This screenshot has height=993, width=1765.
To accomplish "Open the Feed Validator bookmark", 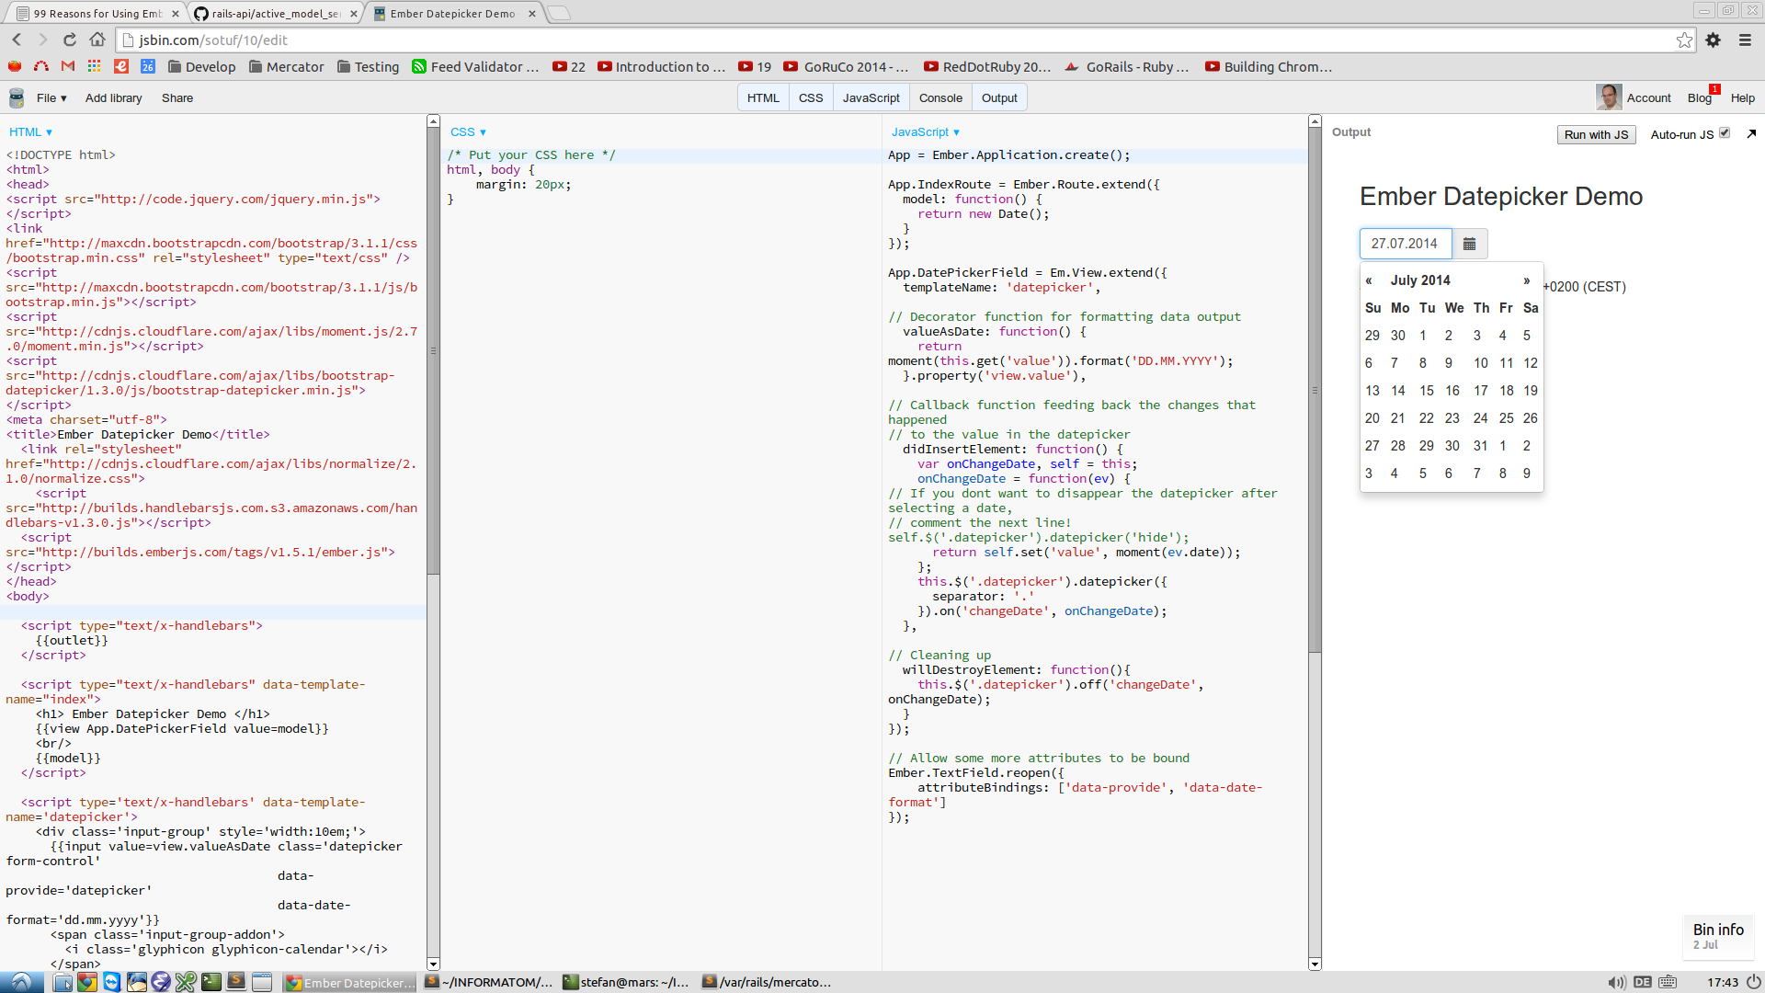I will click(475, 66).
